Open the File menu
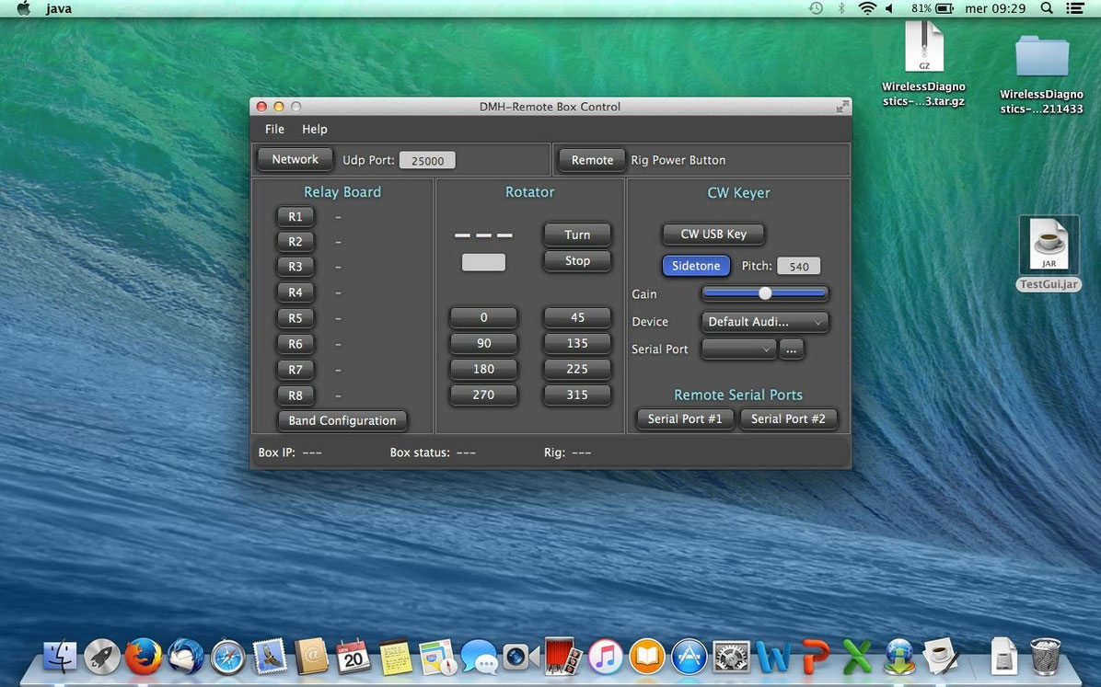This screenshot has width=1101, height=687. click(274, 129)
